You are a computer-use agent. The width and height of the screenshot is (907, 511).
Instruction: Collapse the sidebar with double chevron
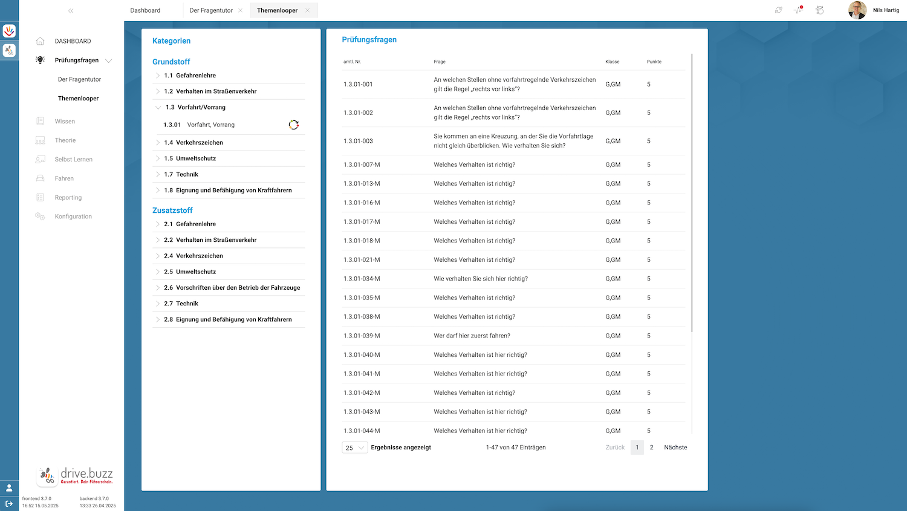click(x=71, y=11)
